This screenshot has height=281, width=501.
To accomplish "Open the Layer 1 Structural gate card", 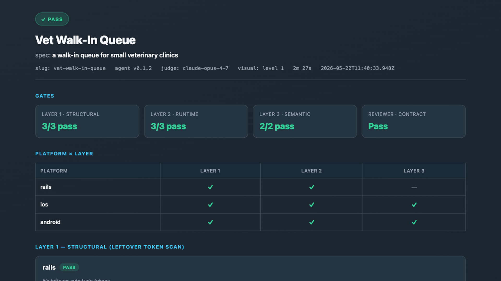I will click(x=87, y=121).
